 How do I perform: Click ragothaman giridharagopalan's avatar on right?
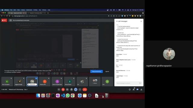(x=169, y=54)
